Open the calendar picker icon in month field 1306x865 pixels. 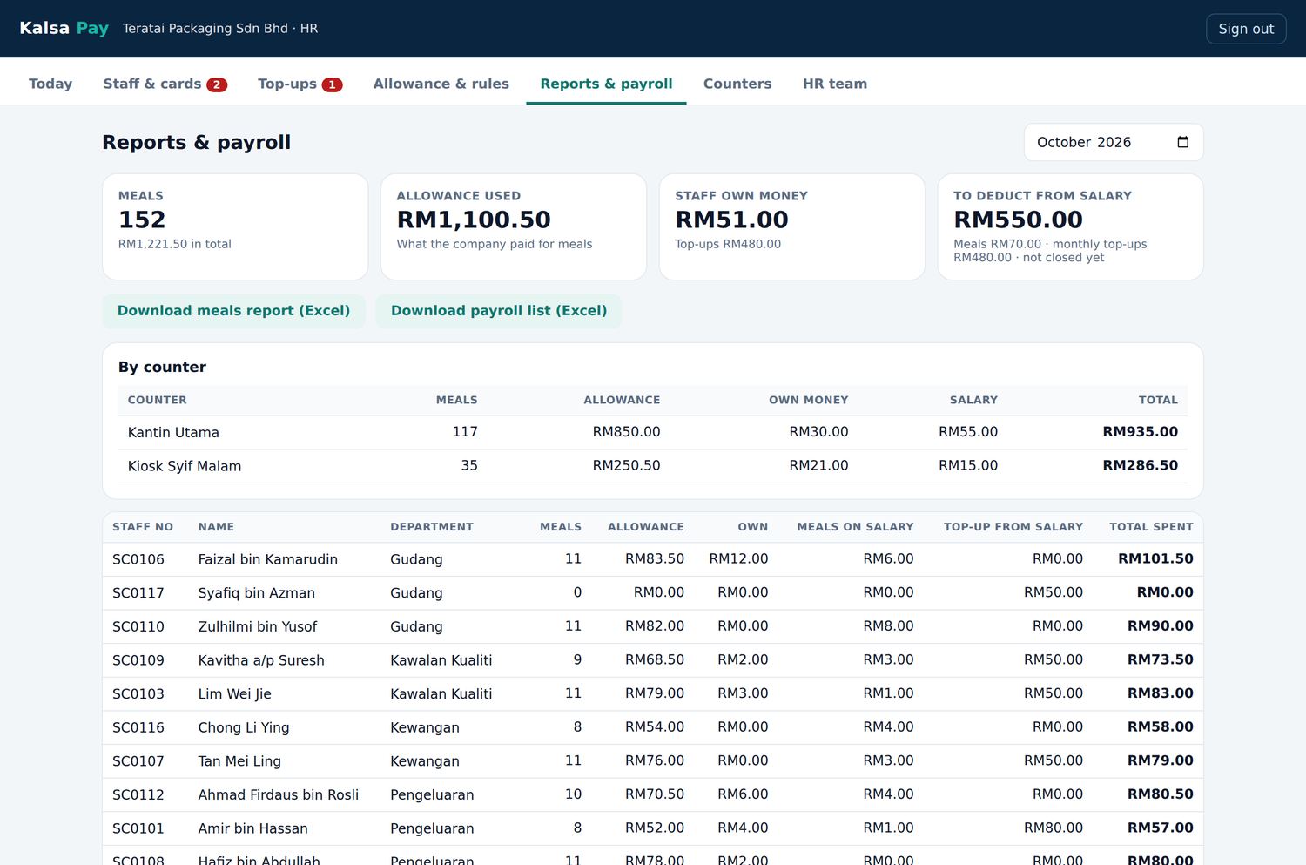(x=1182, y=142)
